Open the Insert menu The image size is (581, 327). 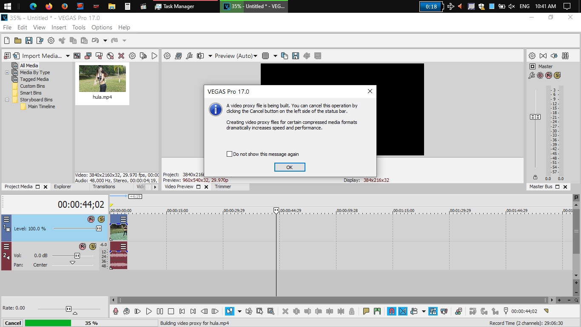pyautogui.click(x=59, y=27)
